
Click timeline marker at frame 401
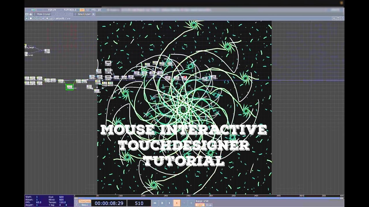click(x=256, y=196)
